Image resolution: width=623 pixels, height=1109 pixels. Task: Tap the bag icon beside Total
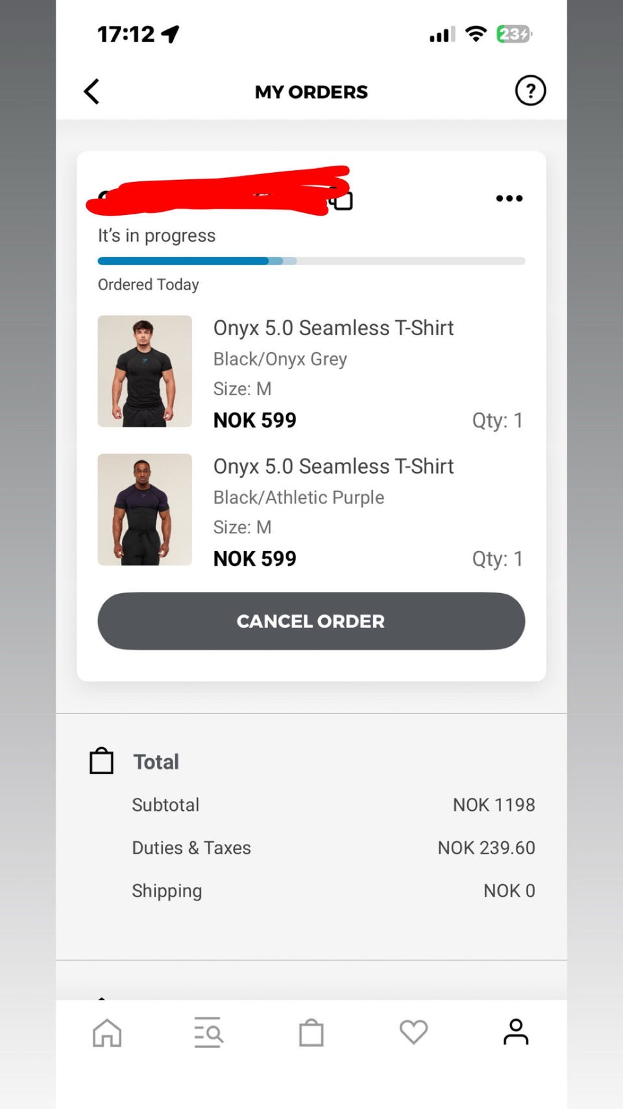[101, 761]
